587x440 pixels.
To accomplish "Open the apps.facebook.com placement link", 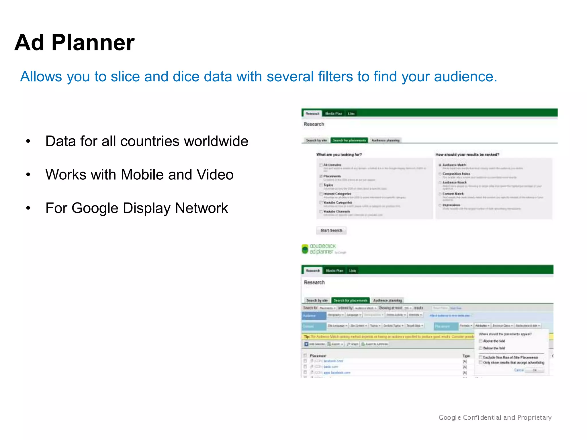I will point(337,372).
